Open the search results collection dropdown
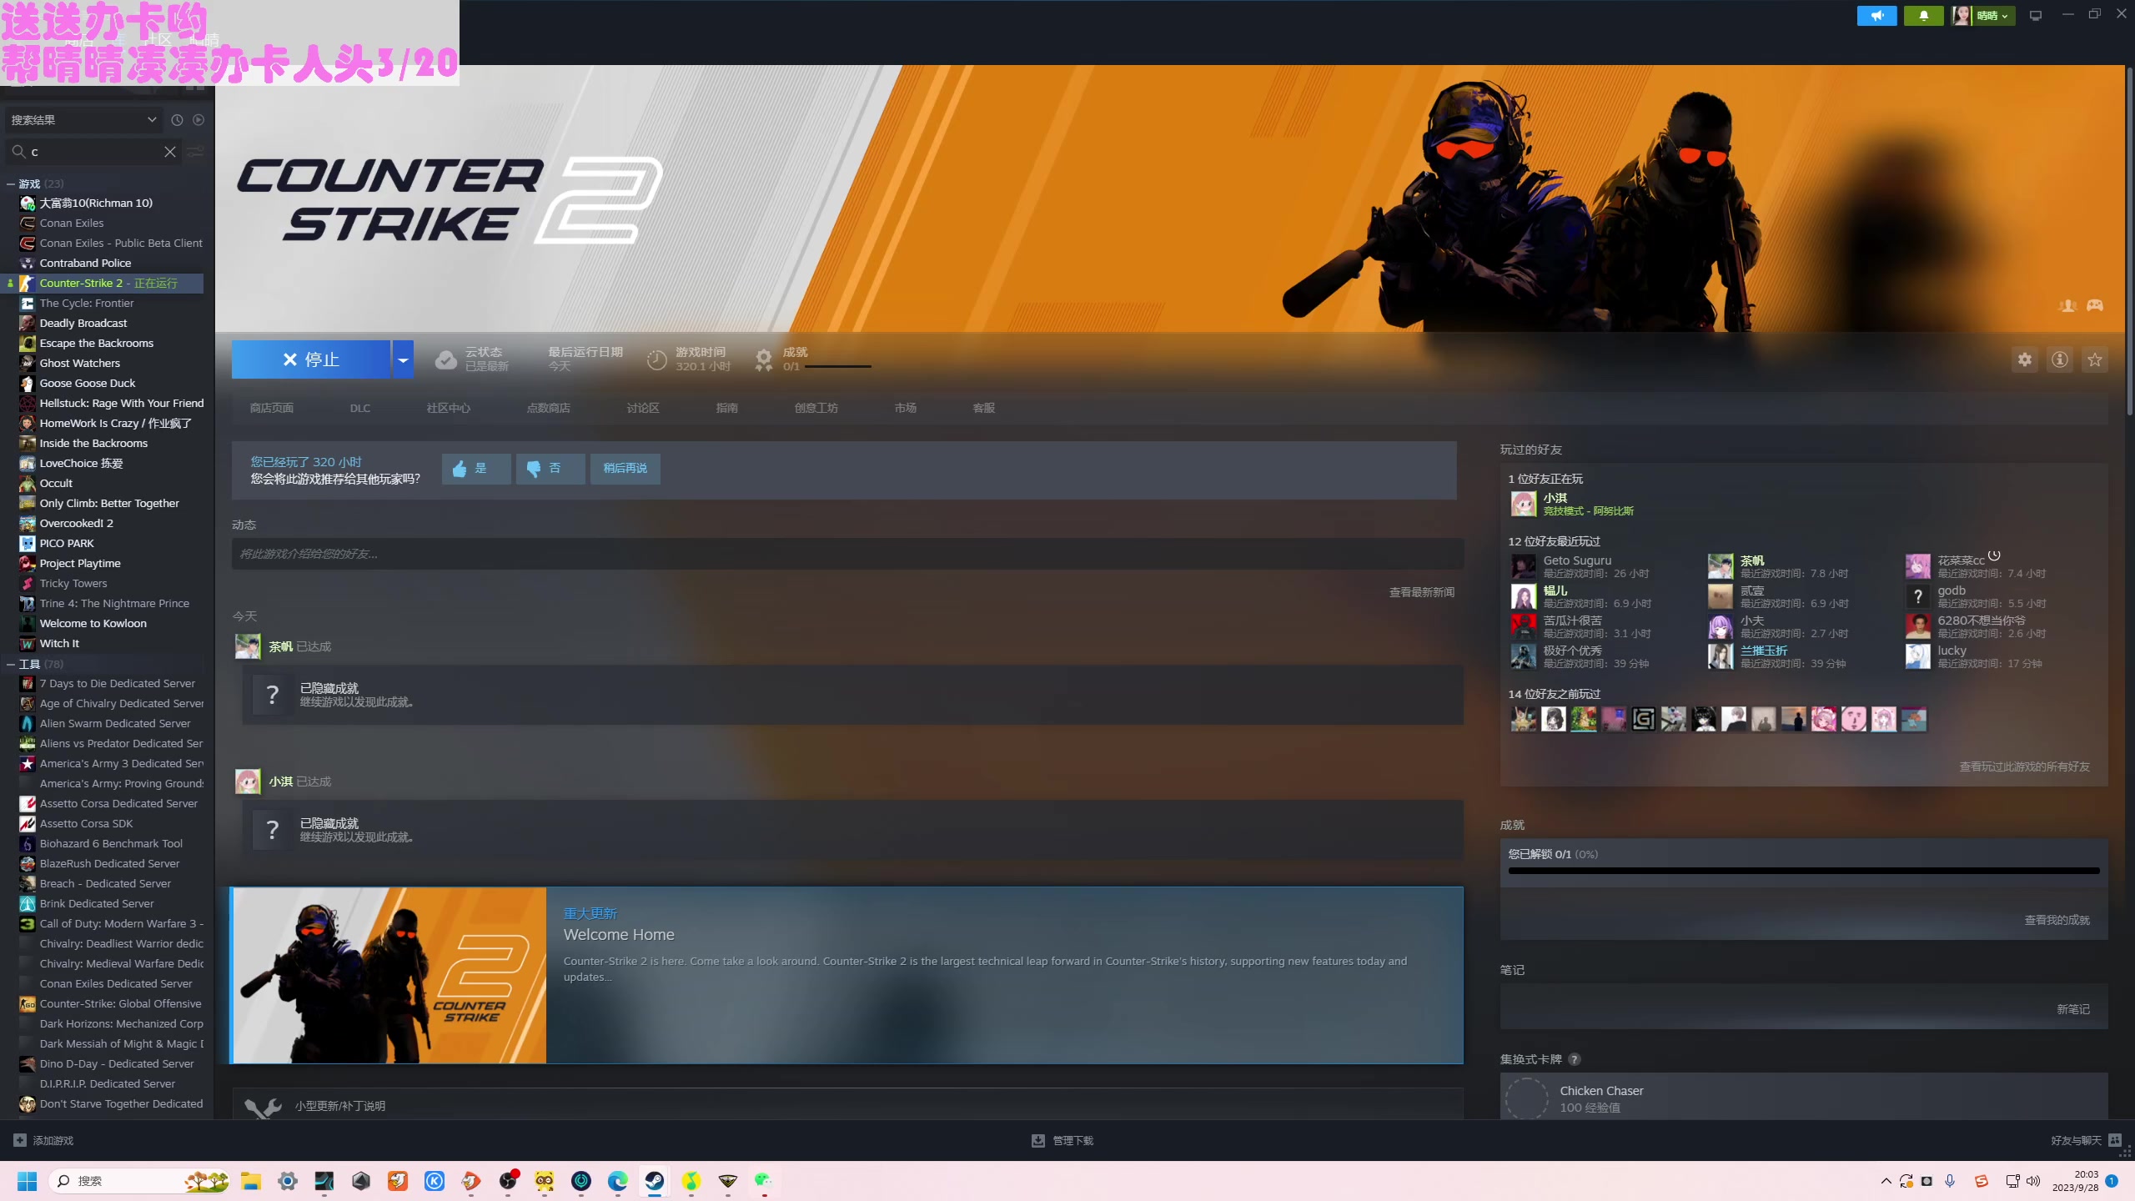 (83, 120)
